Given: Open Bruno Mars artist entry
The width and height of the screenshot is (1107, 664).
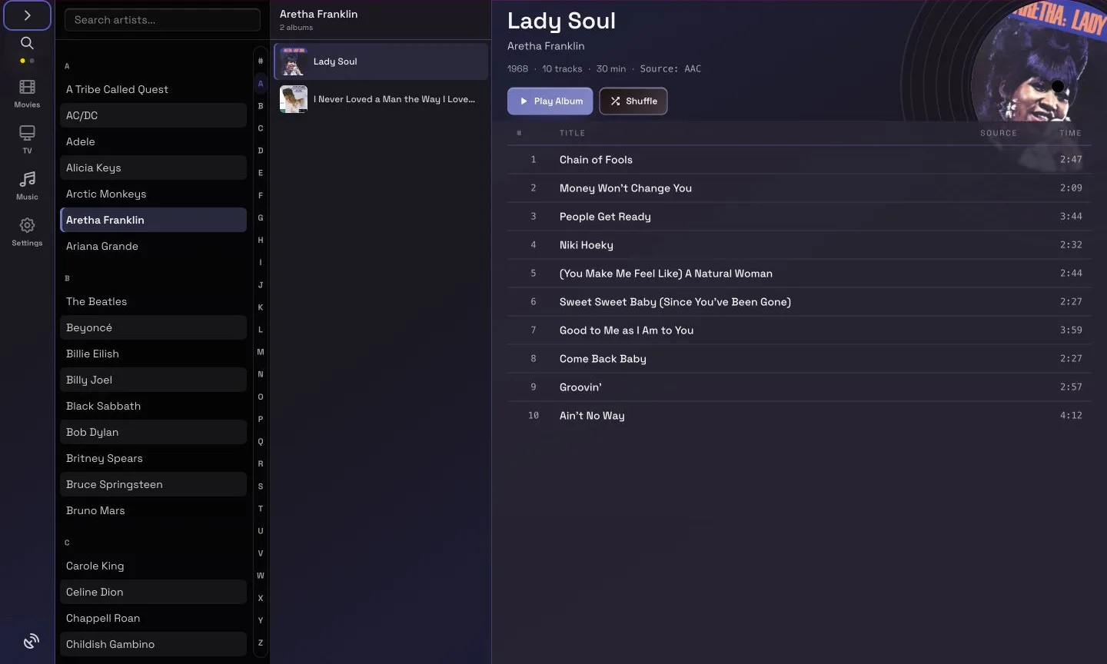Looking at the screenshot, I should click(x=153, y=510).
